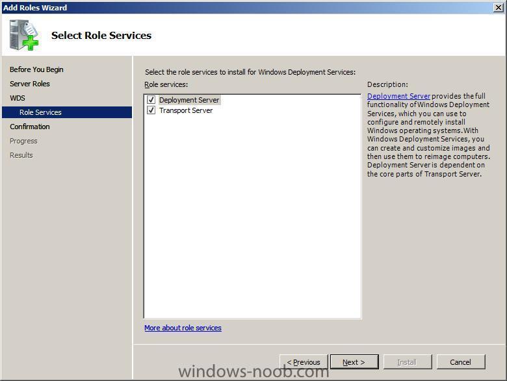Close the Add Roles Wizard window
507x381 pixels.
click(499, 7)
